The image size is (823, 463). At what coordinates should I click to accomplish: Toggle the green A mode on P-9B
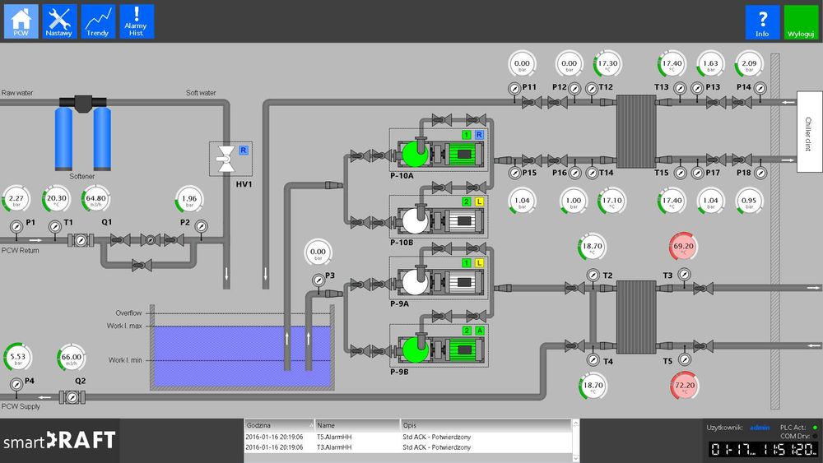[x=479, y=331]
